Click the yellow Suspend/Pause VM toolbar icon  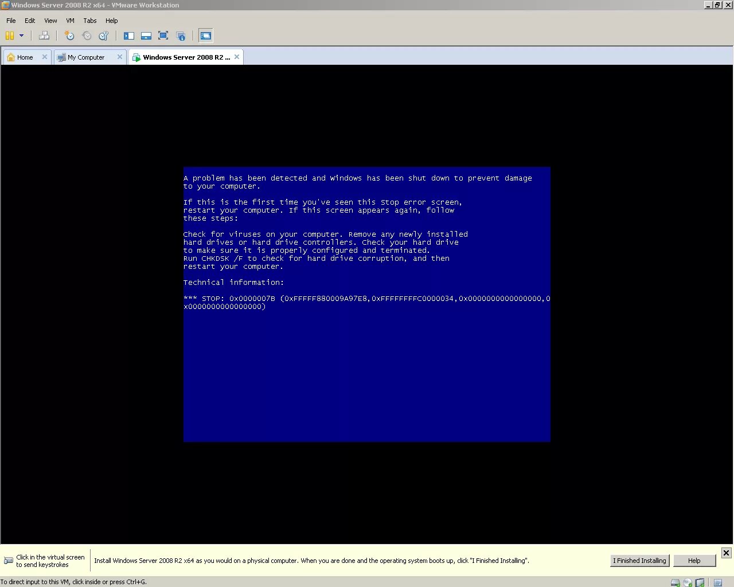10,36
